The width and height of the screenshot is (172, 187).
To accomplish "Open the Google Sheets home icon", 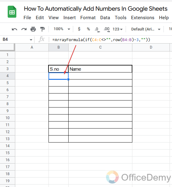I will (12, 12).
